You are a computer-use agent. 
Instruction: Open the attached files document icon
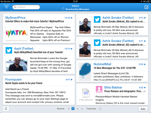[86, 93]
